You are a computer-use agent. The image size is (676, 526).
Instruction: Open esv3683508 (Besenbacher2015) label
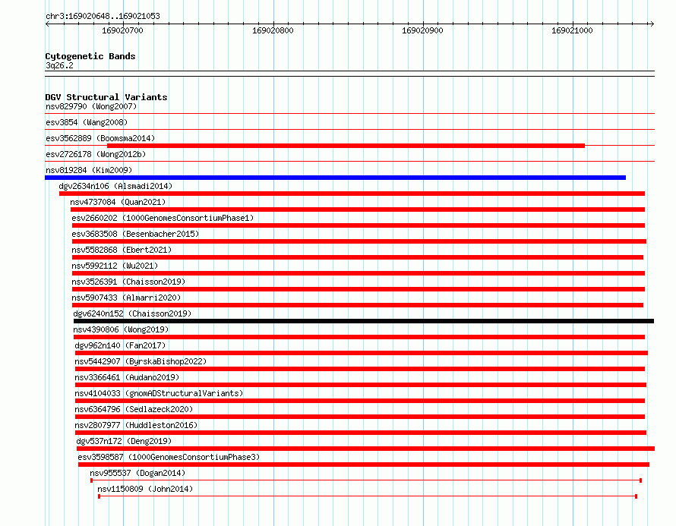tap(135, 234)
